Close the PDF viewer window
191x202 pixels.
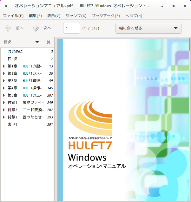tap(185, 6)
